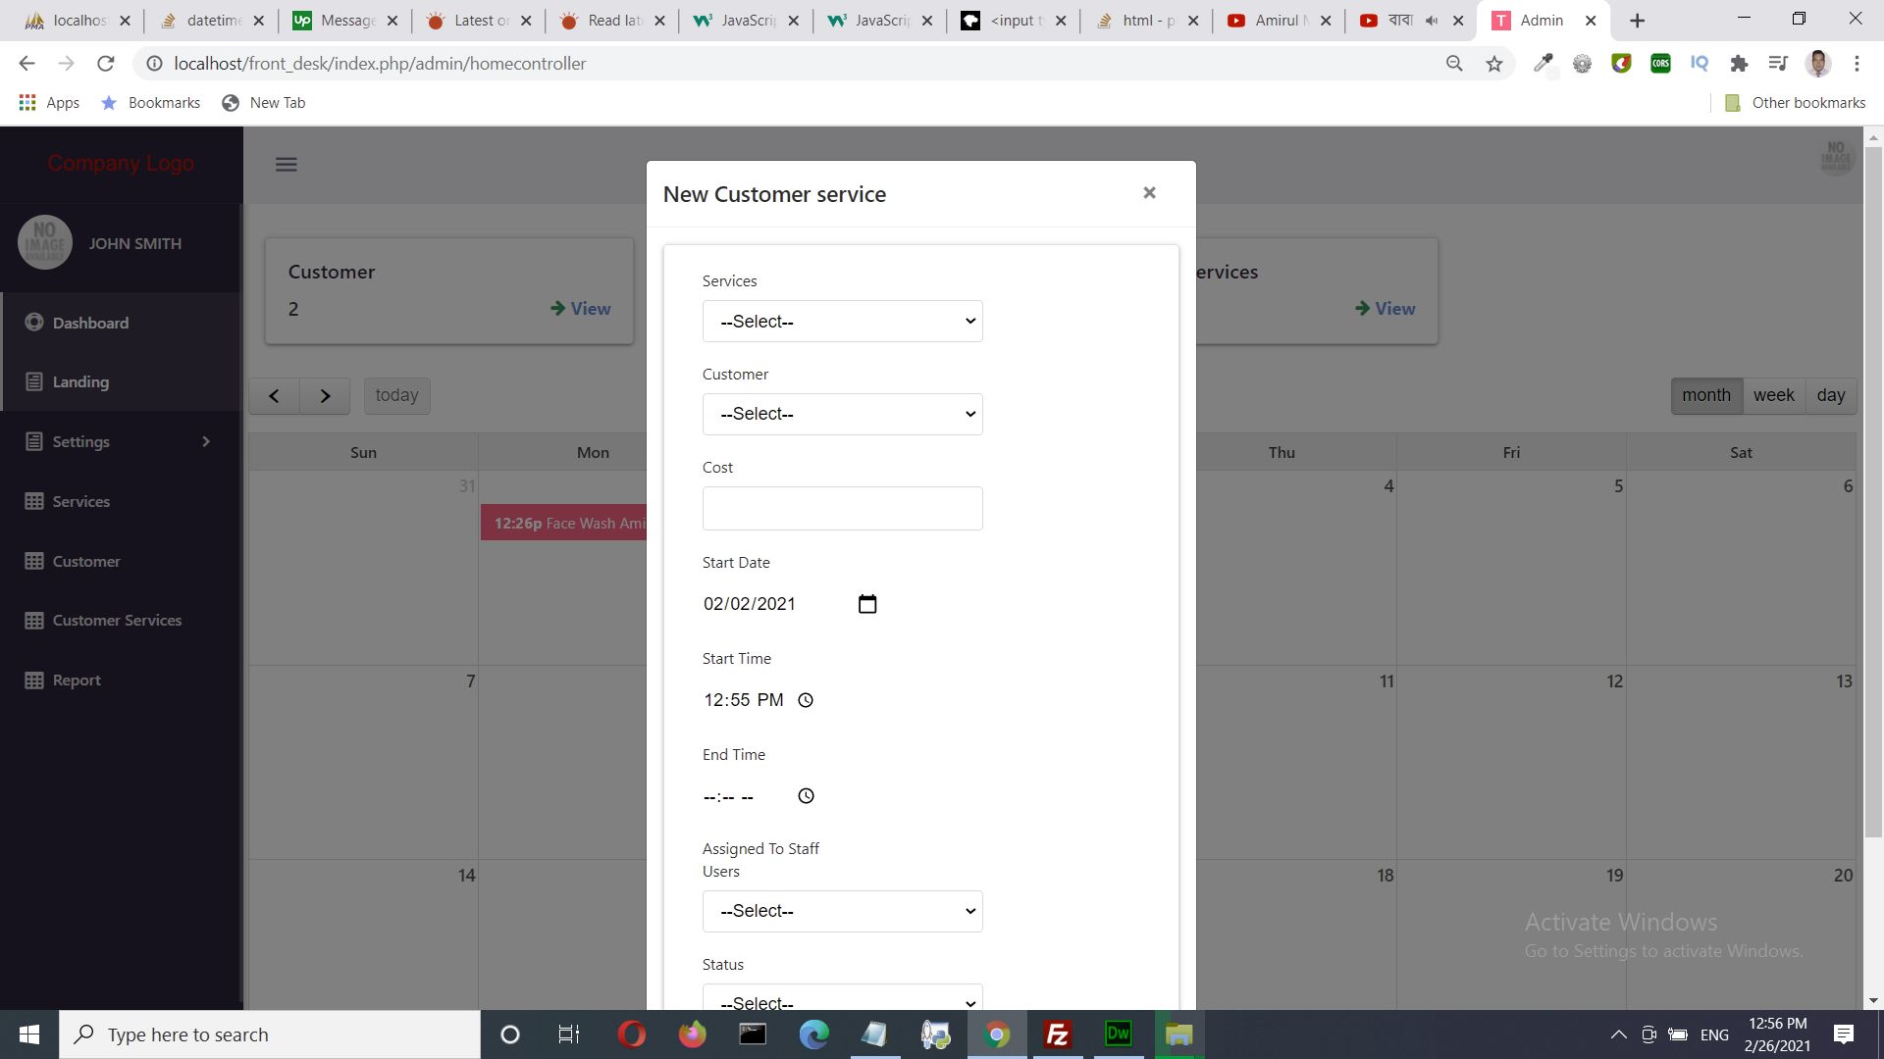Open Customer Services in the sidebar

point(117,621)
